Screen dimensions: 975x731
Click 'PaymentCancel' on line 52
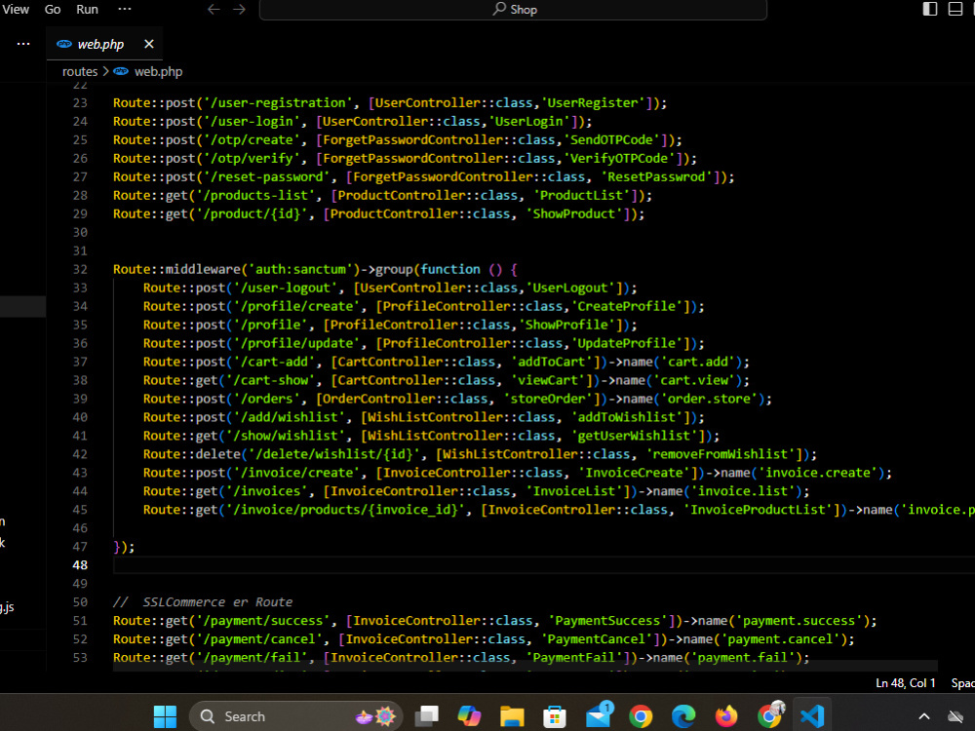pyautogui.click(x=597, y=639)
